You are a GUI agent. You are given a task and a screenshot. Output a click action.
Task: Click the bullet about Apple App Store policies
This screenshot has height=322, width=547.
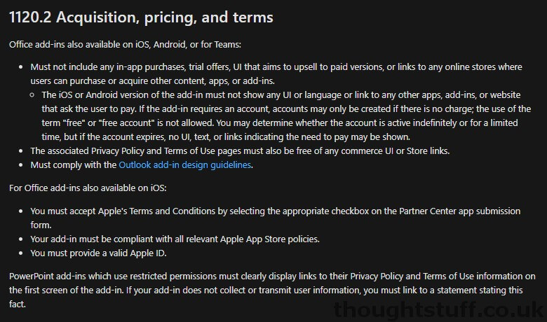point(175,239)
